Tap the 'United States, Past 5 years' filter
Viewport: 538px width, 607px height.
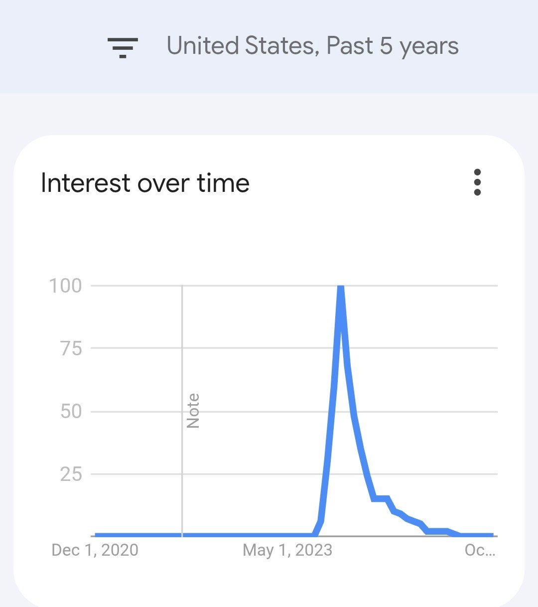point(312,46)
